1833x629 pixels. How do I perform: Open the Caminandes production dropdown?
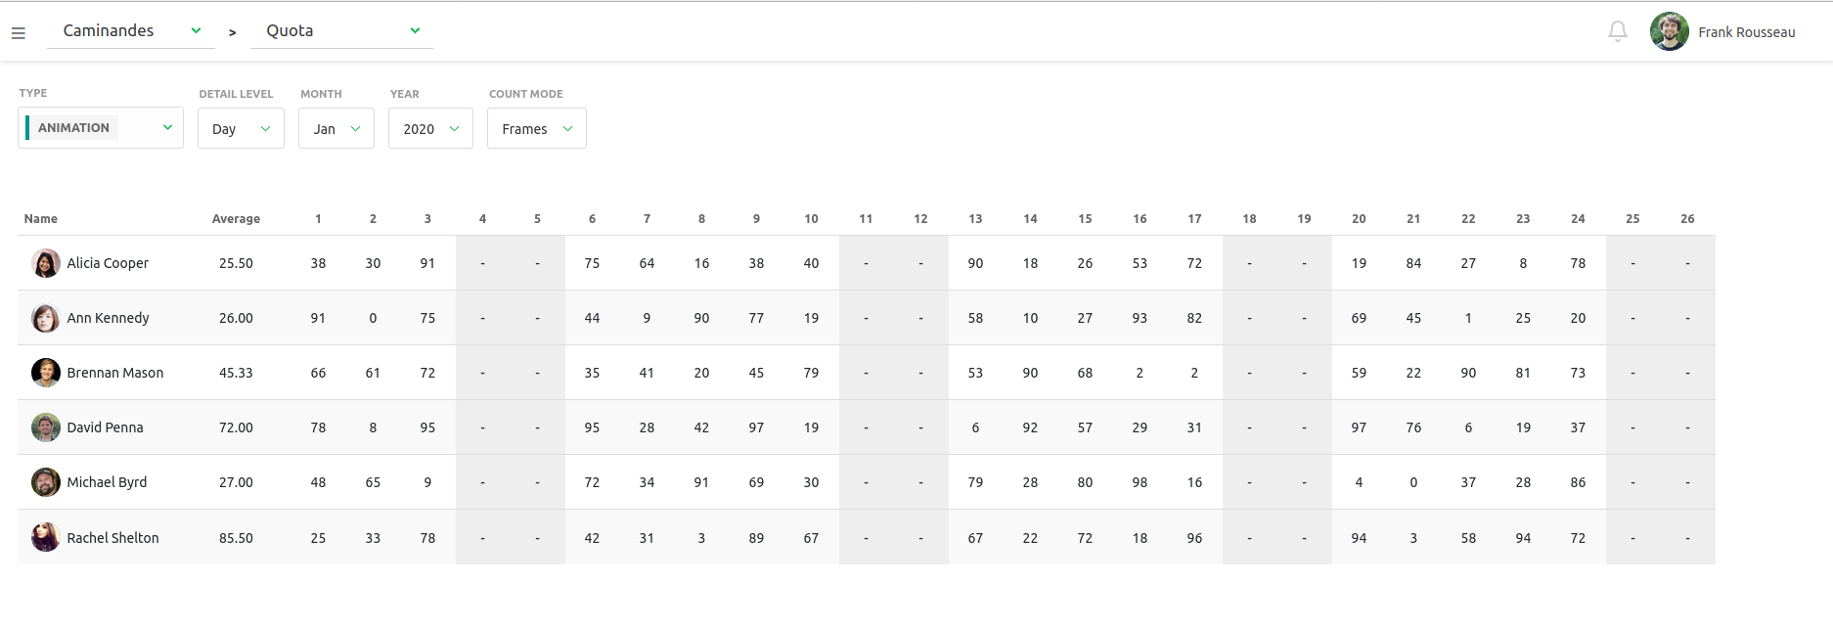pos(131,31)
